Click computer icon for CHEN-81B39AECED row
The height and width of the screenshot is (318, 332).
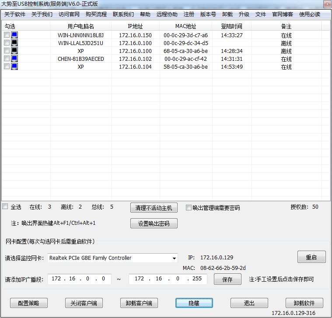[x=14, y=59]
